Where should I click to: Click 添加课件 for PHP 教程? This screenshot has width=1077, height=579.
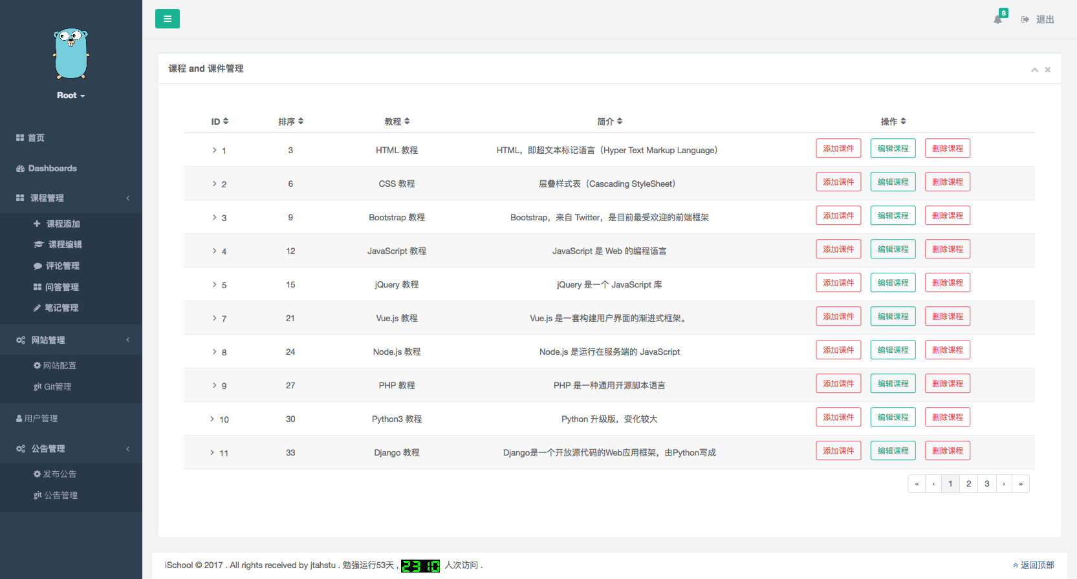tap(838, 384)
